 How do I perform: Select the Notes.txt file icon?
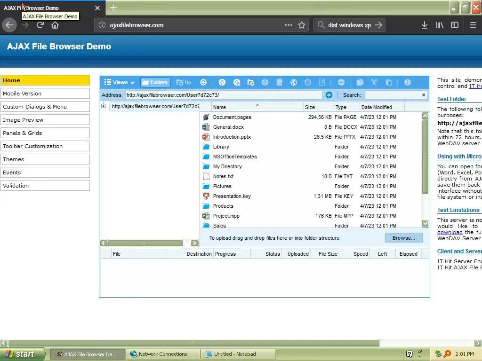click(206, 176)
